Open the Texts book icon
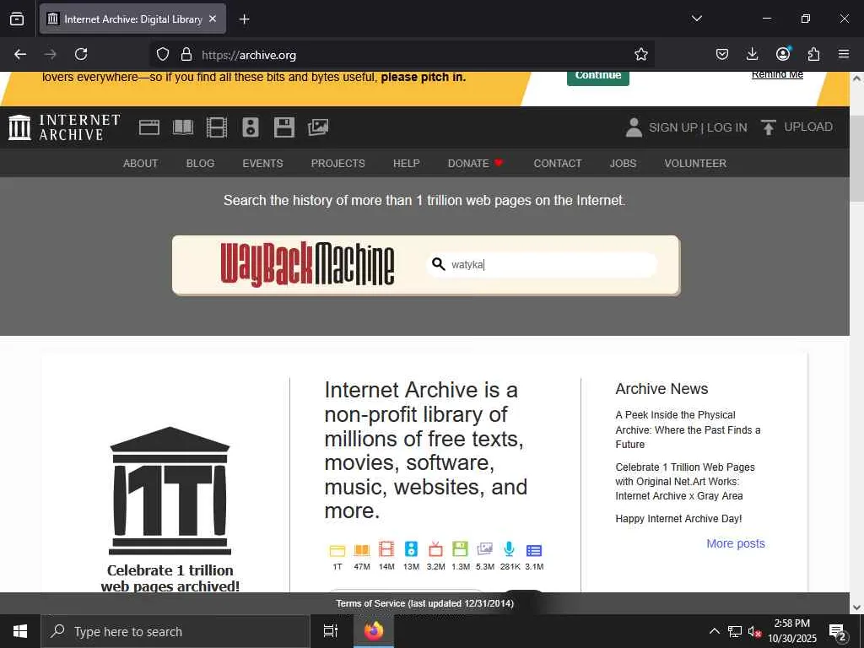864x648 pixels. pyautogui.click(x=183, y=127)
